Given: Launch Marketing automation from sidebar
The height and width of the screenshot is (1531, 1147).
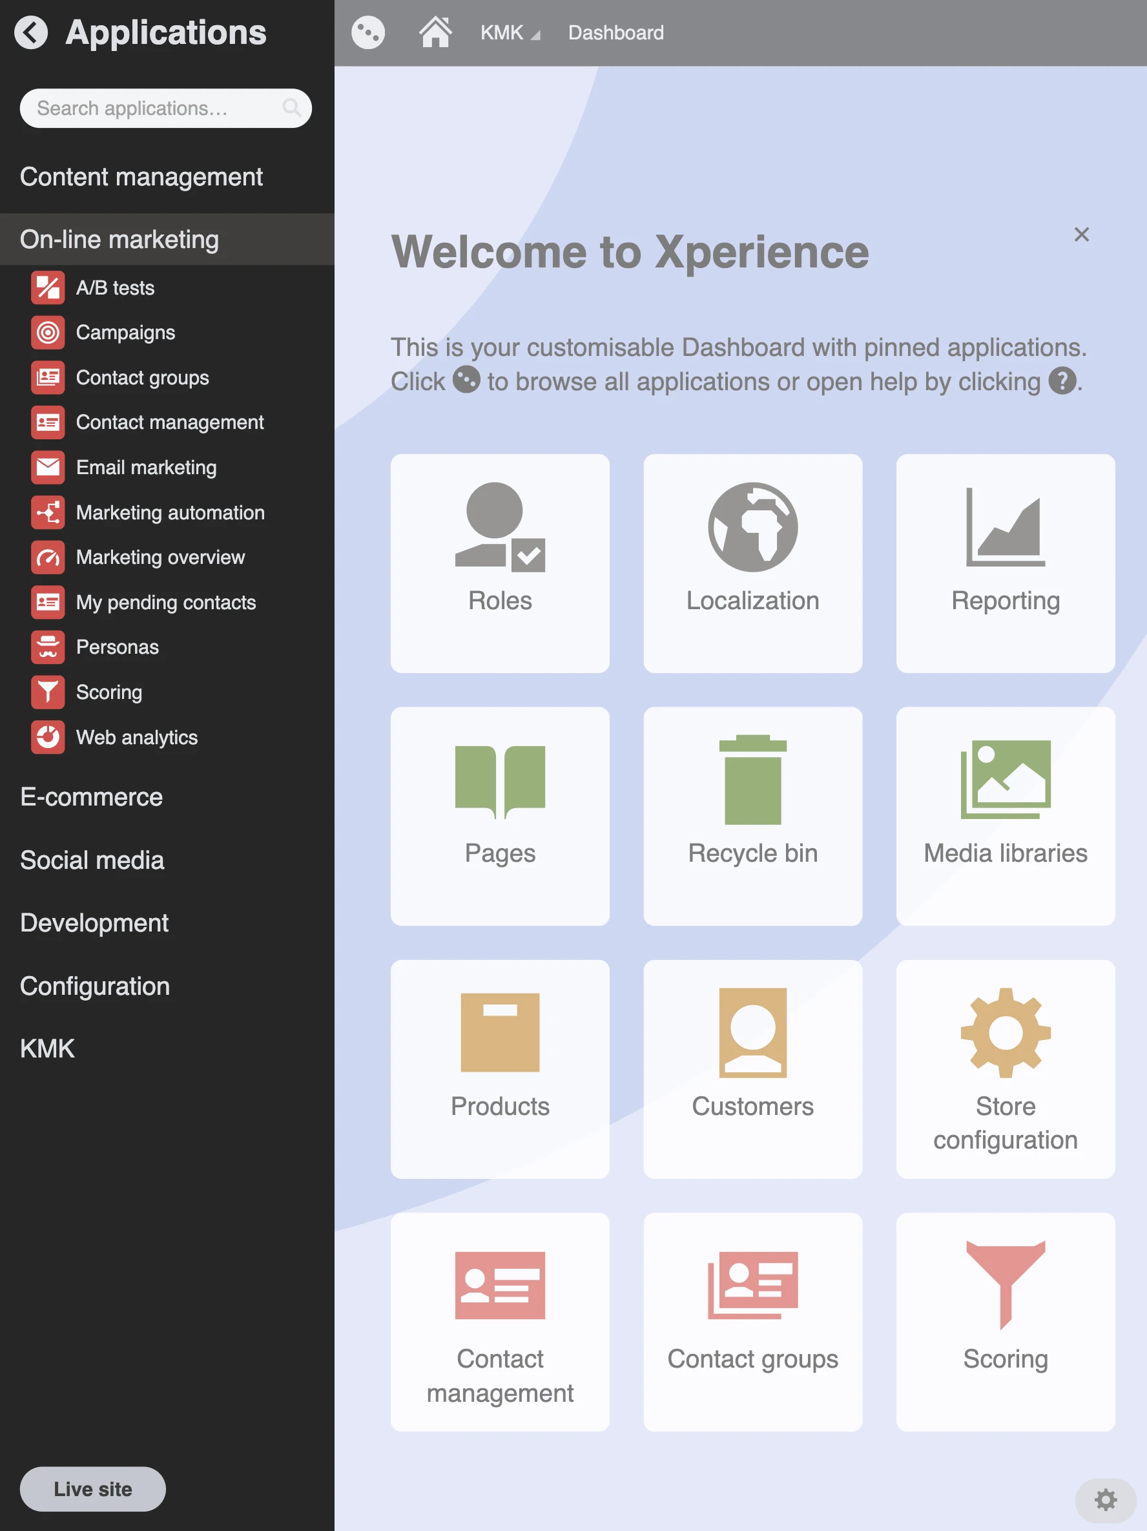Looking at the screenshot, I should pyautogui.click(x=169, y=513).
